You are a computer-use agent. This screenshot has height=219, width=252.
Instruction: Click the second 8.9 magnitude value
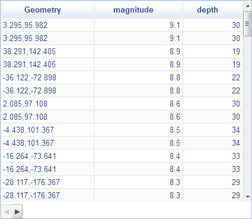(x=175, y=64)
